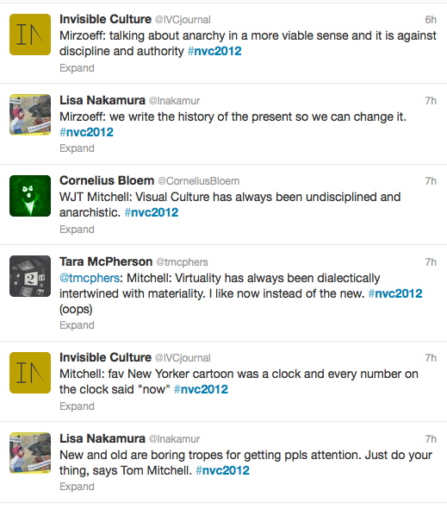Open #nvc2012 hashtag in Cornelius Bloem tweet
Viewport: 447px width, 510px height.
pyautogui.click(x=152, y=212)
